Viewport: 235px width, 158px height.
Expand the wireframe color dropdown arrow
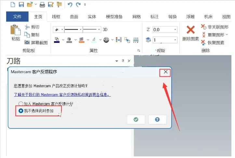[x=63, y=40]
